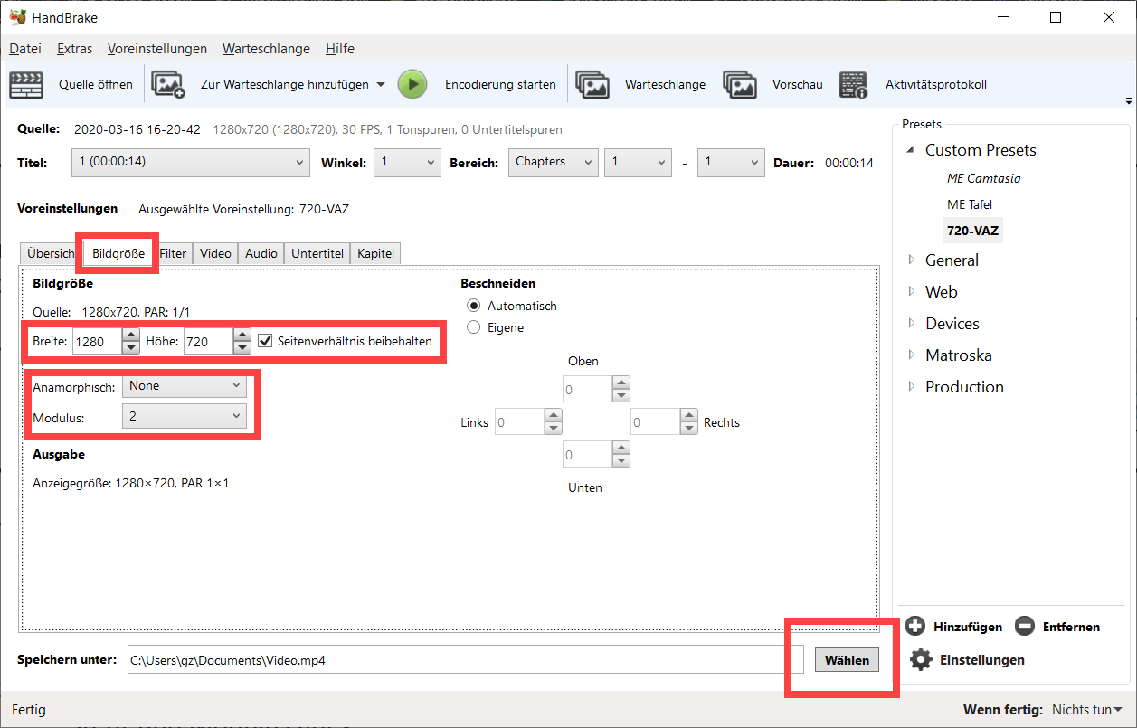This screenshot has height=728, width=1137.
Task: Expand the Production presets group
Action: click(911, 387)
